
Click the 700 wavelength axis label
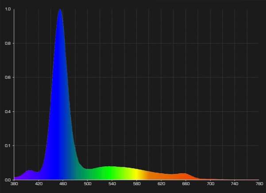(x=210, y=184)
